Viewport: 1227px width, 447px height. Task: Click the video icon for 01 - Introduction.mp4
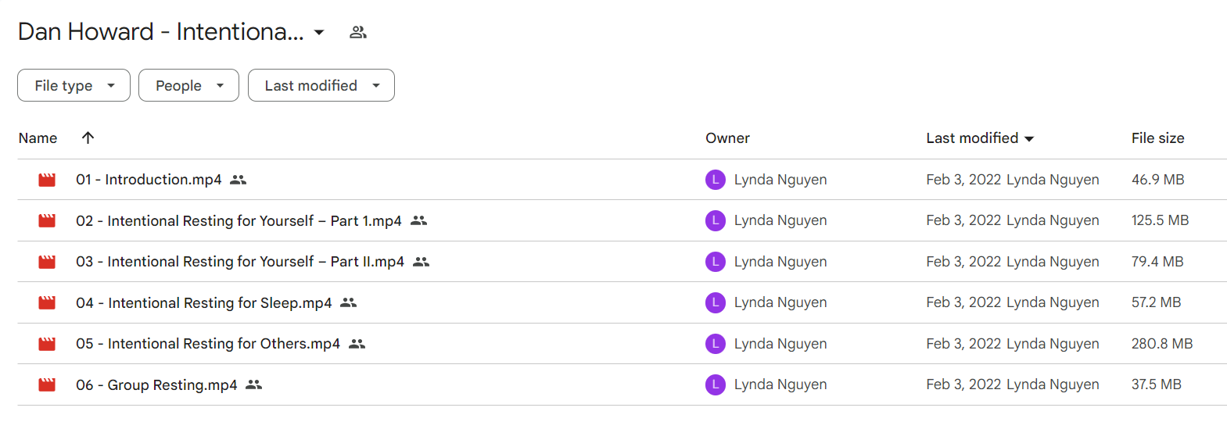click(x=47, y=180)
